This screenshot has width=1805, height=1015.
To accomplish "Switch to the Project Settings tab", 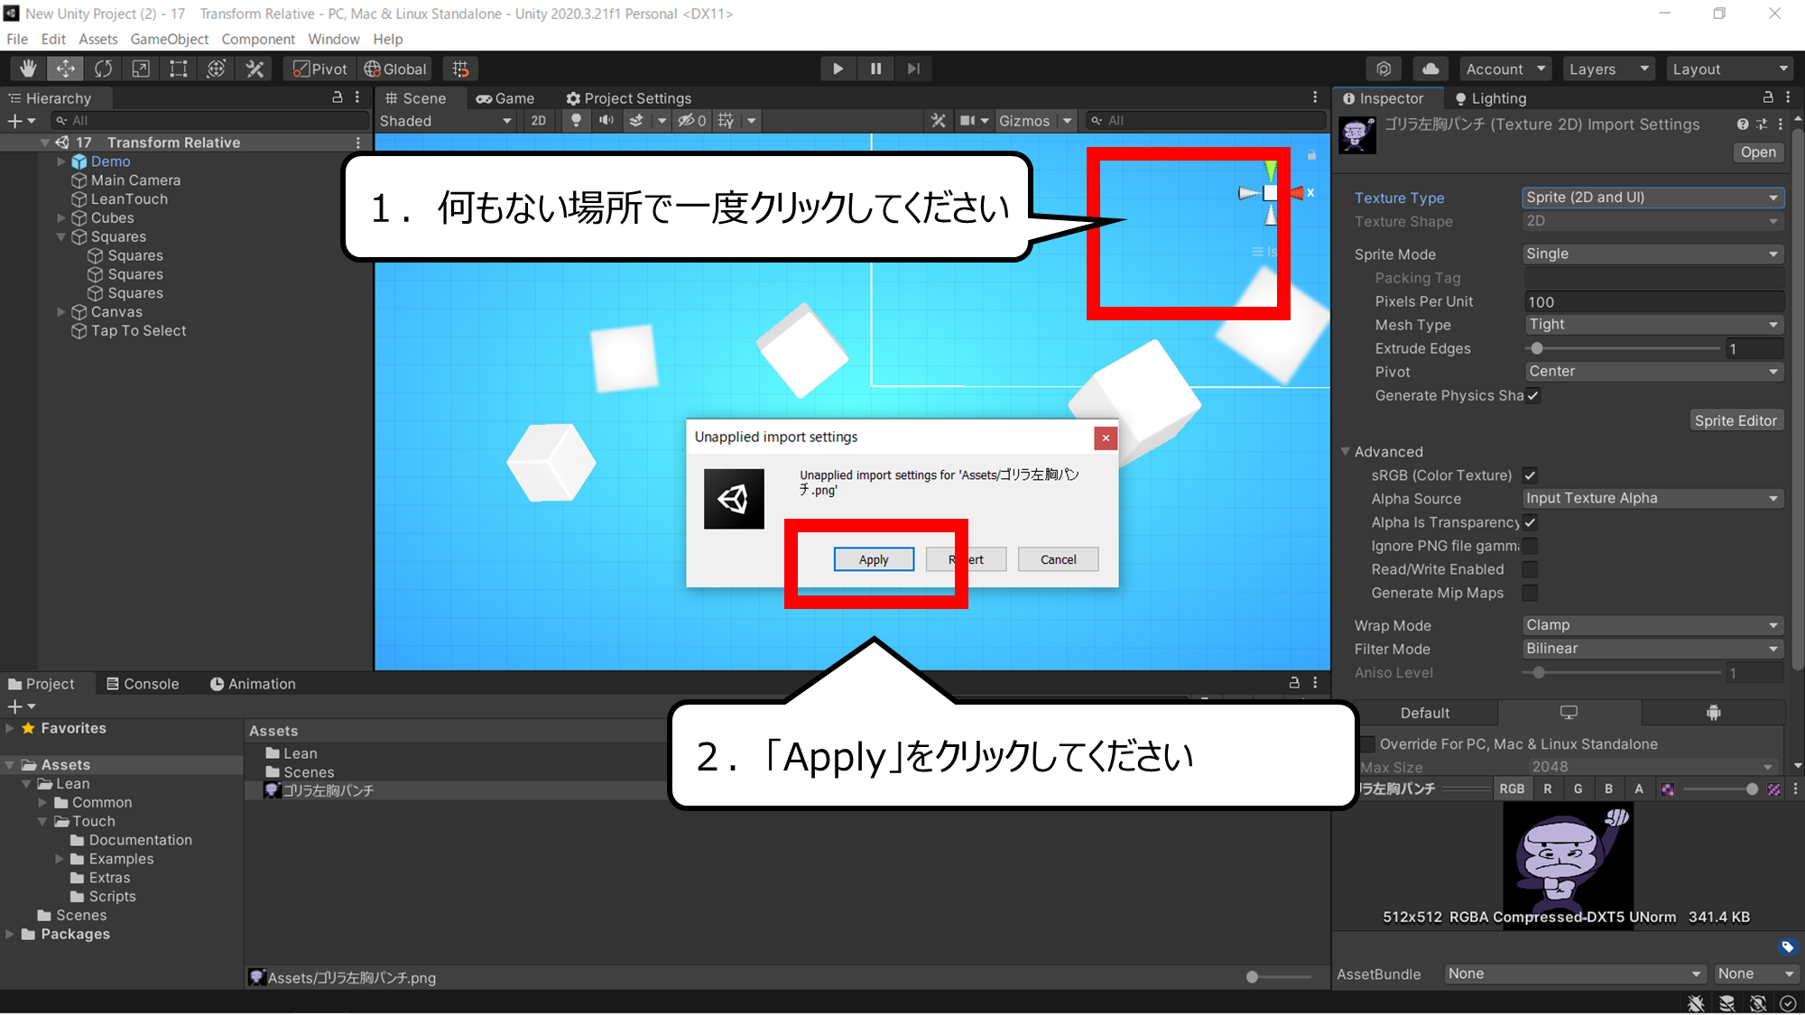I will pos(628,98).
